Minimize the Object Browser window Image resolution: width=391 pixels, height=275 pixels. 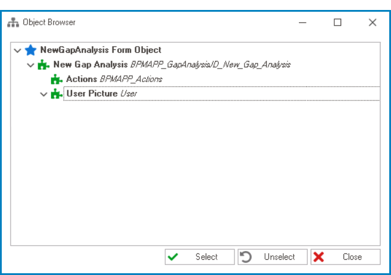303,23
